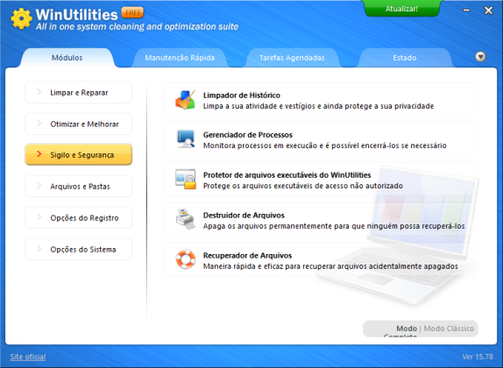The width and height of the screenshot is (503, 368).
Task: Switch to the Módulos tab
Action: (67, 58)
